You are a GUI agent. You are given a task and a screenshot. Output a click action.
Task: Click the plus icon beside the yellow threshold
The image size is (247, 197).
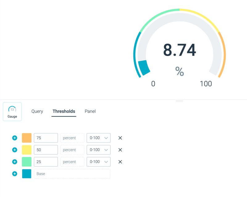pos(14,150)
